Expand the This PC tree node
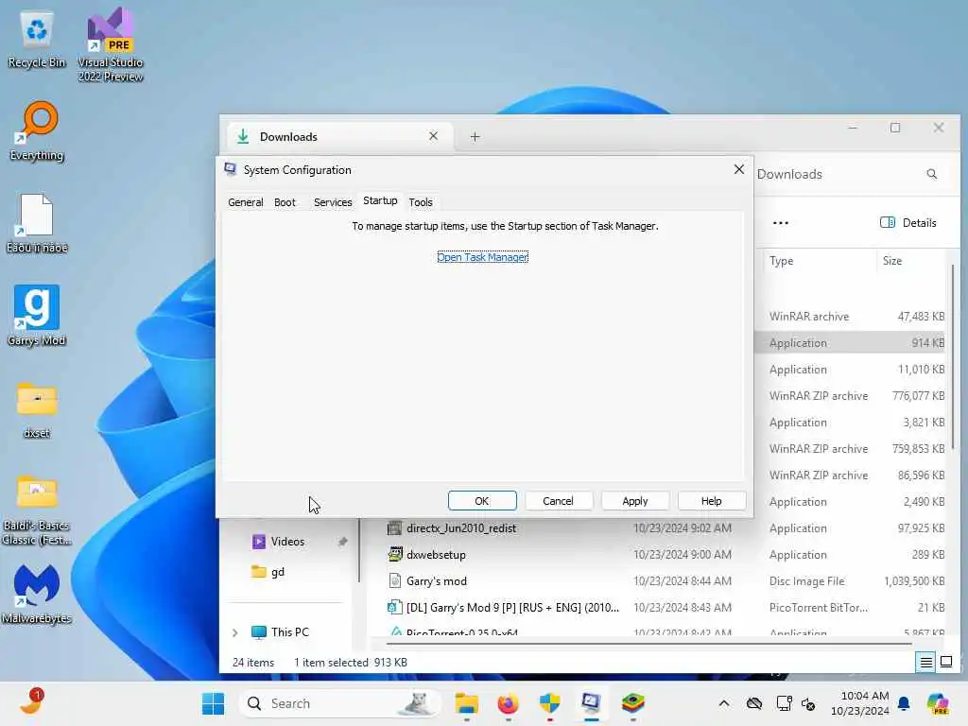The height and width of the screenshot is (726, 968). [235, 632]
